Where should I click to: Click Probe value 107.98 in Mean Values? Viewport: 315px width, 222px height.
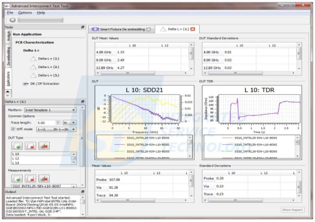pos(114,180)
